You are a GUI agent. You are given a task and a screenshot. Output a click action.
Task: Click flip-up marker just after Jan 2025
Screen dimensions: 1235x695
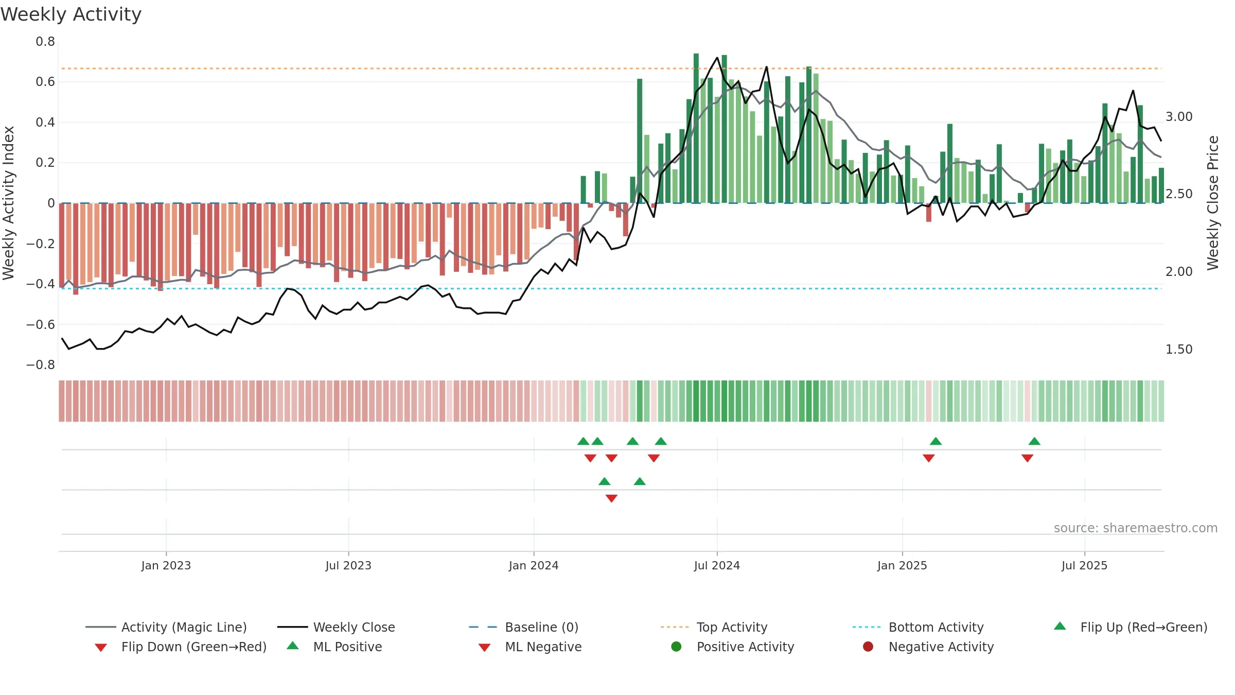tap(936, 441)
